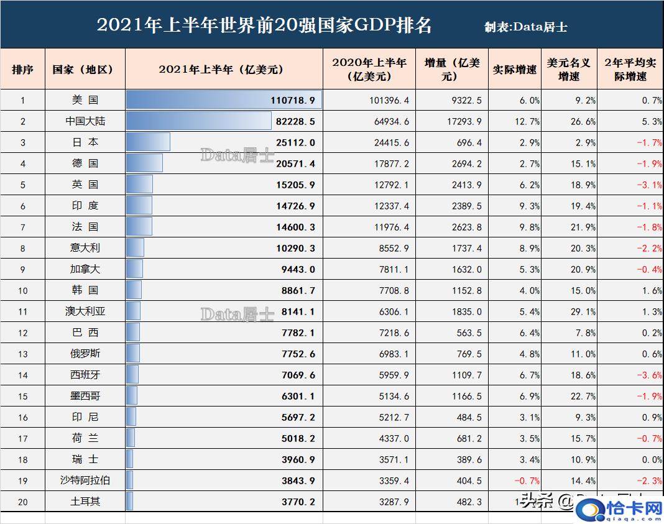Image resolution: width=664 pixels, height=524 pixels.
Task: Click the 美国 data bar showing 110718.9
Action: tap(224, 100)
